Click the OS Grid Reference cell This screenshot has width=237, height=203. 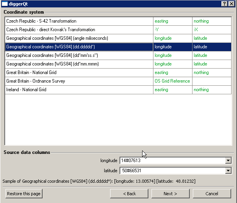tap(172, 81)
